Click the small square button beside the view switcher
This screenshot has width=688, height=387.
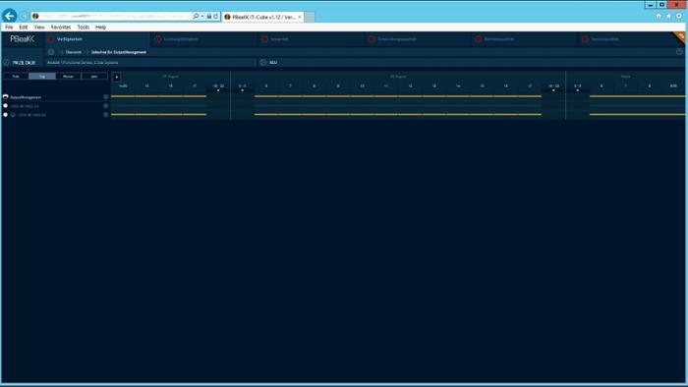[x=116, y=77]
